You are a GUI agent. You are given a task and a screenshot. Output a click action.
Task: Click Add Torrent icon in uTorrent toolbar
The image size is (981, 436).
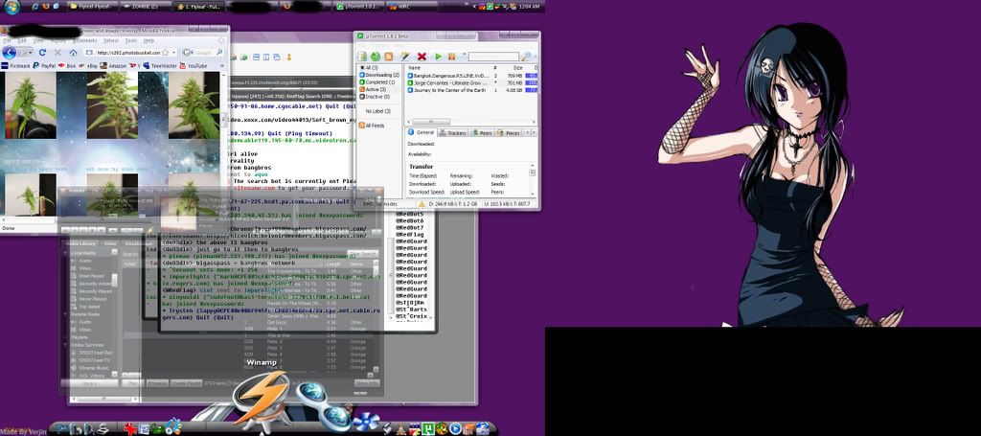pos(361,57)
